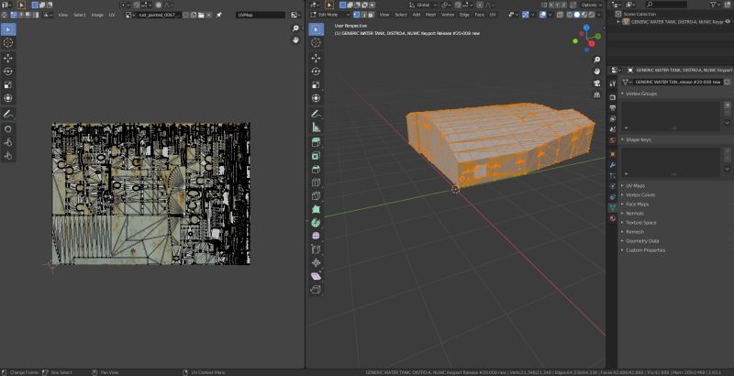The width and height of the screenshot is (734, 376).
Task: Pick the Rotate tool in the UV editor toolbar
Action: pyautogui.click(x=8, y=72)
